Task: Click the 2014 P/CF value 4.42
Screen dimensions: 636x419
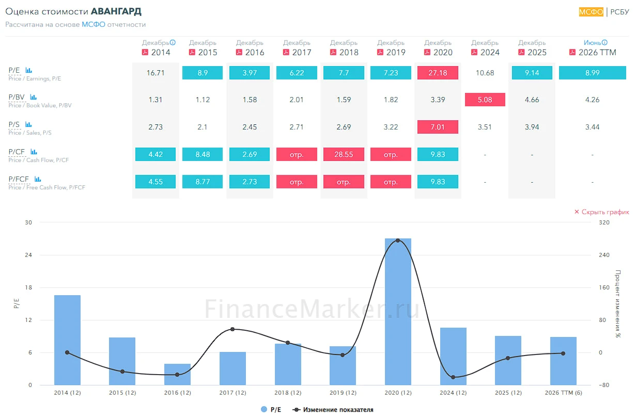Action: [x=156, y=154]
